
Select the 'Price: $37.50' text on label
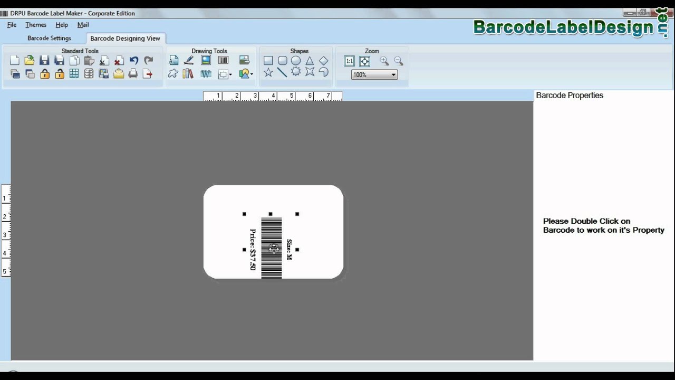253,250
